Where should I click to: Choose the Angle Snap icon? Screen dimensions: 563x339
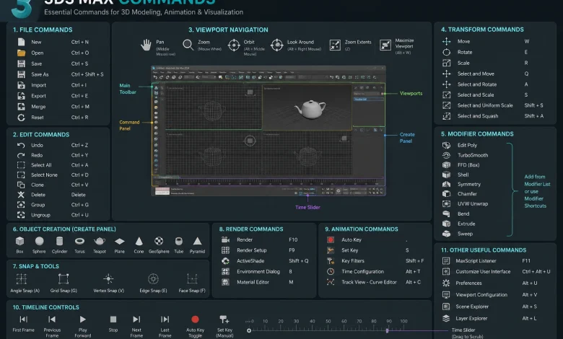22,278
